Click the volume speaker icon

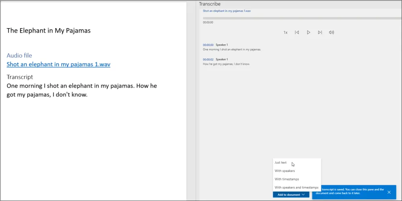(x=332, y=33)
